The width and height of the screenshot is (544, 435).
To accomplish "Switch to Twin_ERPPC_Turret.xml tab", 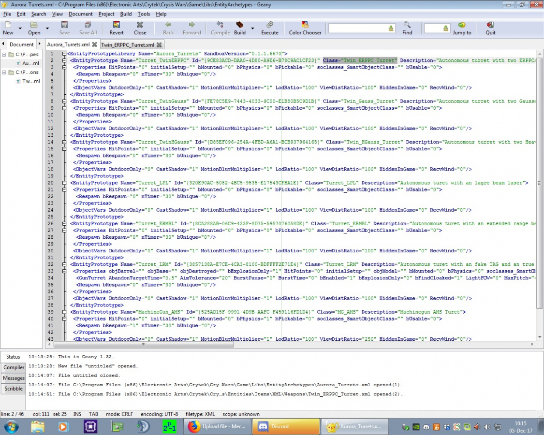I will (x=128, y=44).
